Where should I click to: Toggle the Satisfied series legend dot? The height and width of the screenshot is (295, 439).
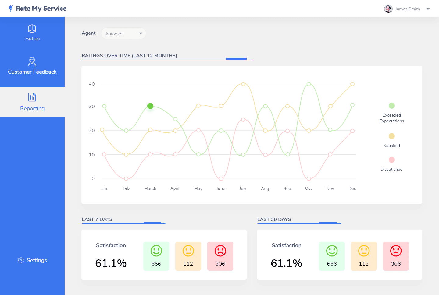point(392,136)
